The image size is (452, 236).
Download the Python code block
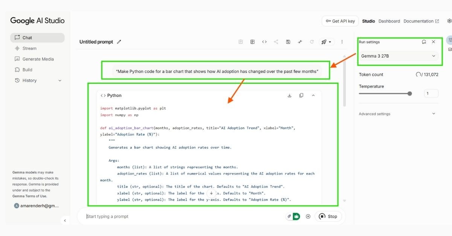coord(289,95)
